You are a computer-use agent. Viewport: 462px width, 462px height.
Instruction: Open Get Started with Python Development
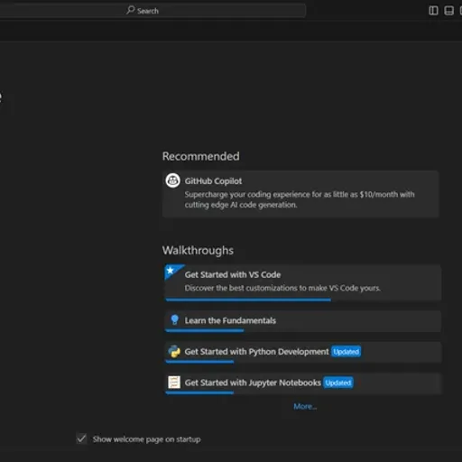pyautogui.click(x=303, y=352)
